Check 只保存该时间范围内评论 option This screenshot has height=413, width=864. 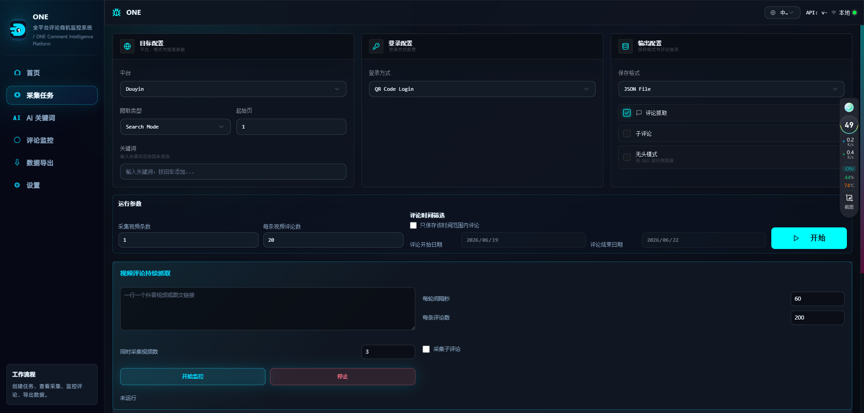pyautogui.click(x=413, y=226)
